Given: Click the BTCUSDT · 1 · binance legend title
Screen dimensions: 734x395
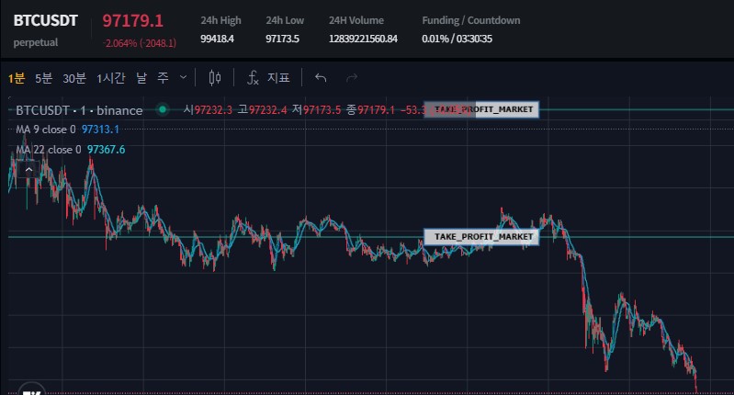Looking at the screenshot, I should [x=79, y=110].
